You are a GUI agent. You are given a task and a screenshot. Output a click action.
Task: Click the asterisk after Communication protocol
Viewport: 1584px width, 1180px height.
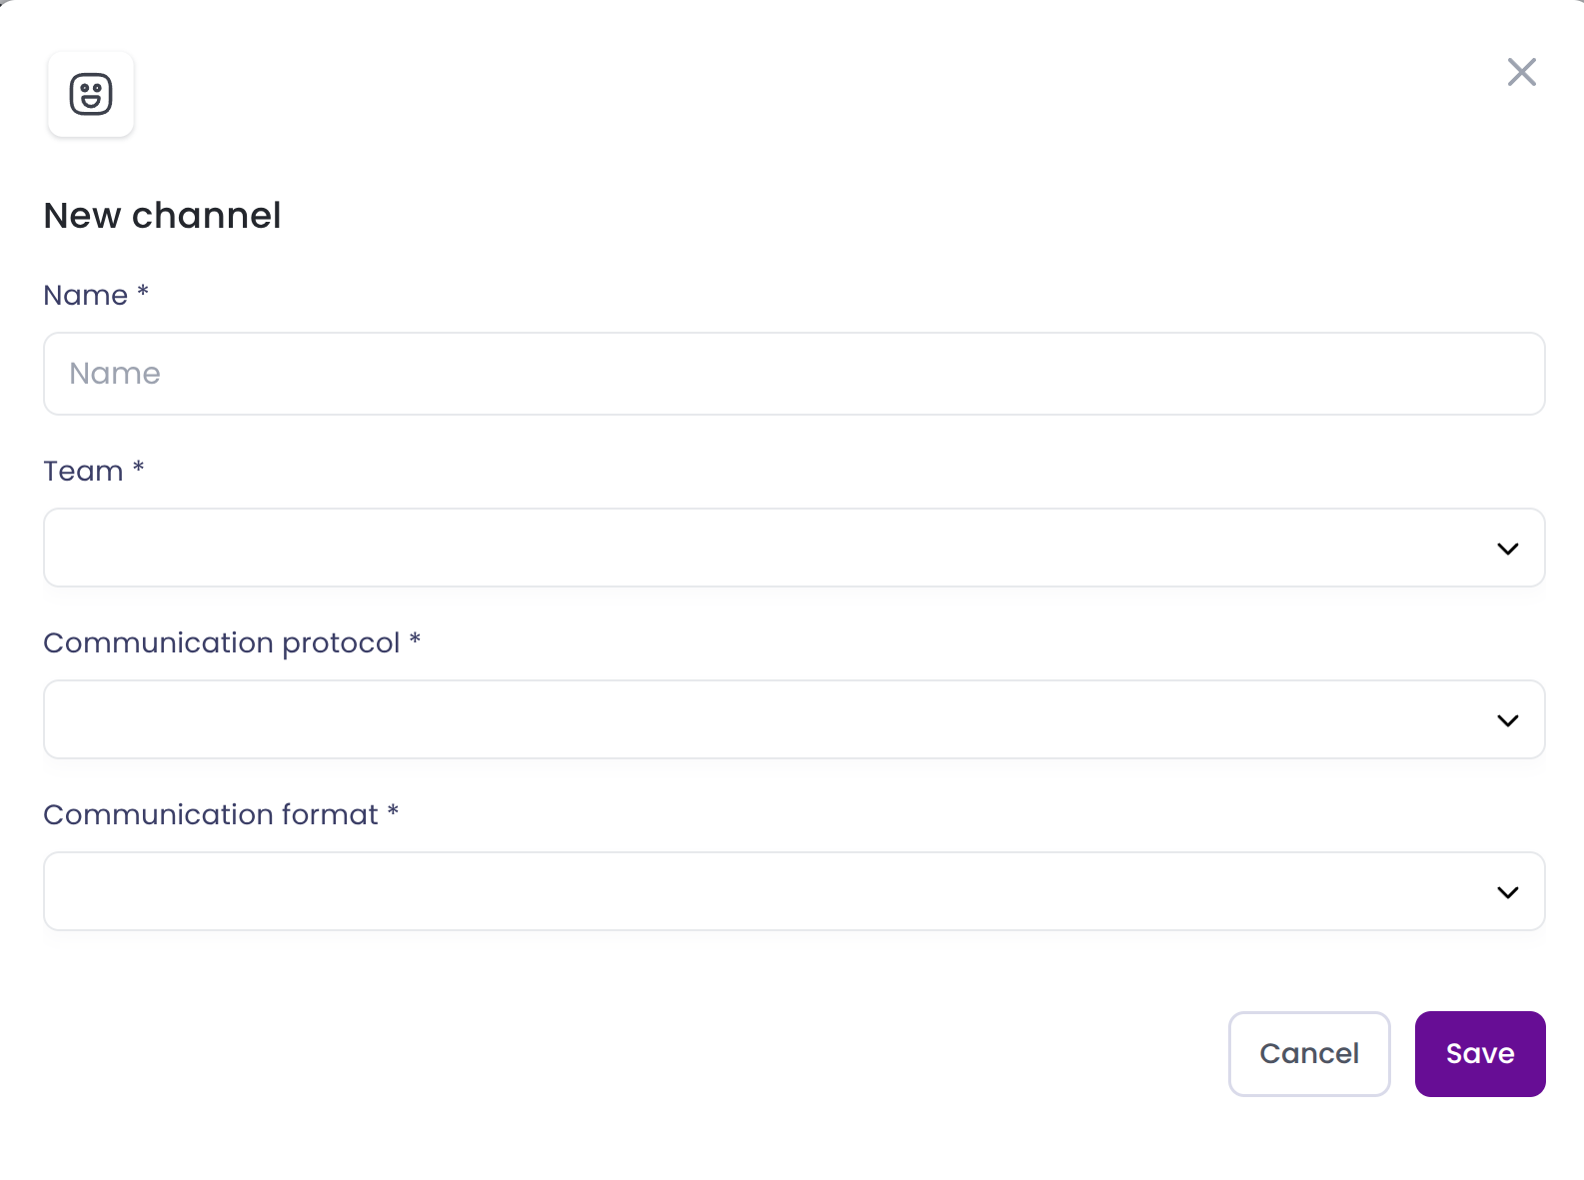(x=415, y=638)
